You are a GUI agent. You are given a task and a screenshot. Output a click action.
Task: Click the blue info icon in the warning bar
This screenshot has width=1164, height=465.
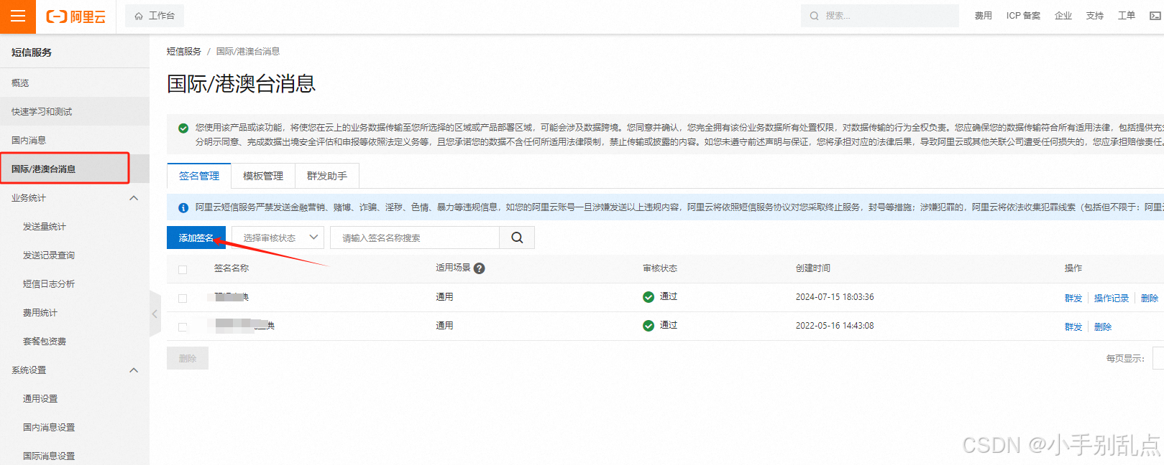point(183,207)
